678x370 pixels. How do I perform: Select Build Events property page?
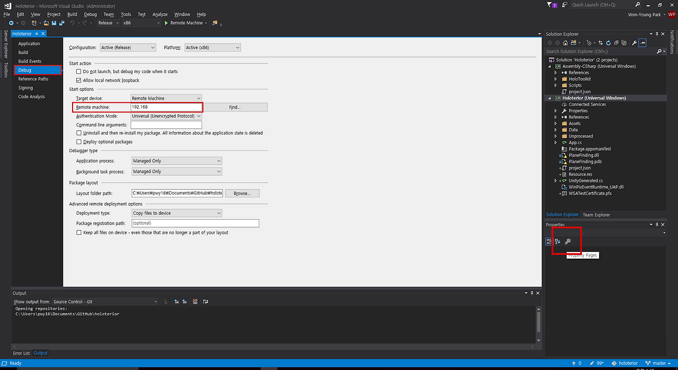click(x=30, y=61)
